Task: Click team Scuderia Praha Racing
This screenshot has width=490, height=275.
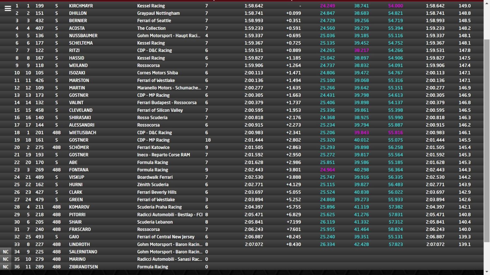Action: [159, 207]
